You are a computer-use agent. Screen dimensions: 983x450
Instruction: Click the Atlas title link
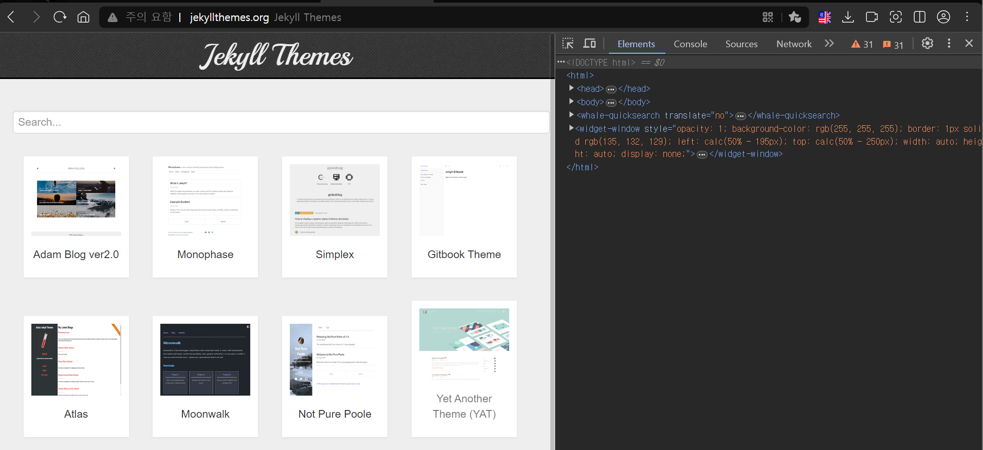[x=76, y=414]
